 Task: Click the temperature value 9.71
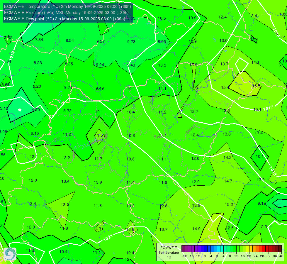coord(68,87)
